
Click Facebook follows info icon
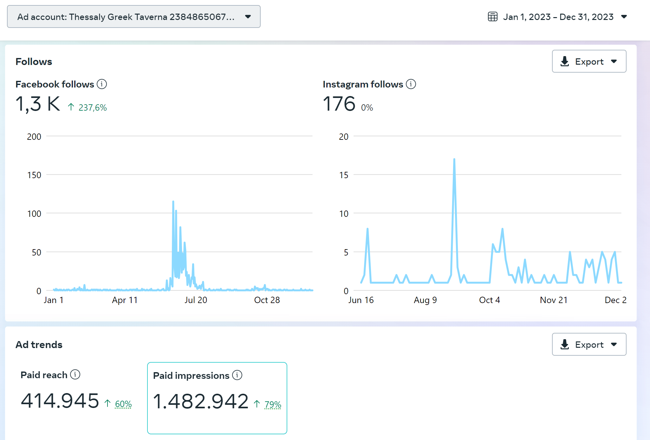click(x=102, y=84)
